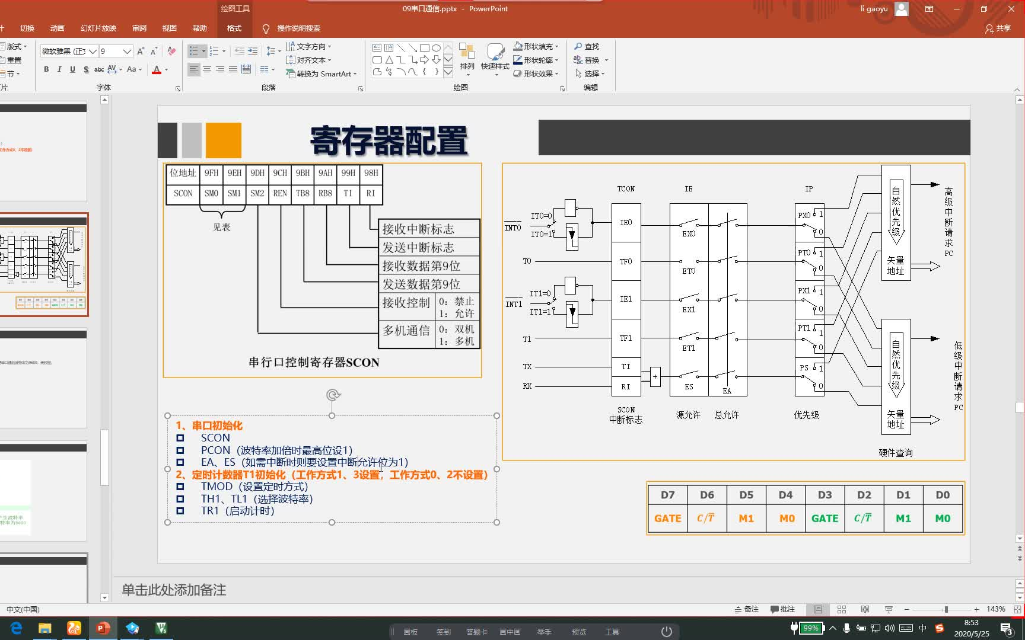Image resolution: width=1025 pixels, height=640 pixels.
Task: Switch to the 视图 (View) ribbon tab
Action: [169, 28]
